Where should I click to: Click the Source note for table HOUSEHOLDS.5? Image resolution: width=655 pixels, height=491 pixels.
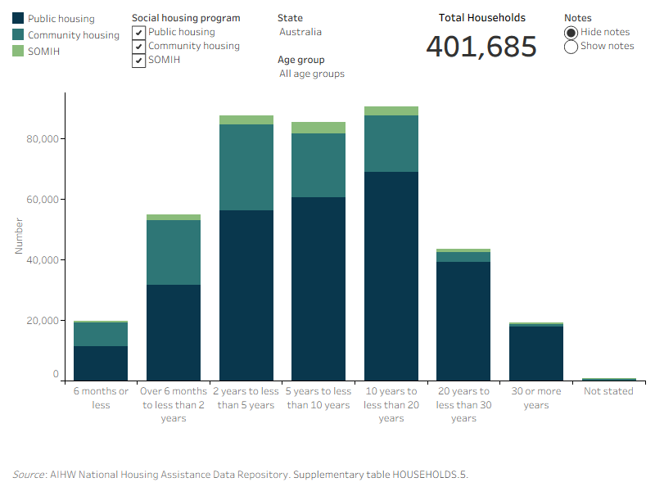(240, 475)
